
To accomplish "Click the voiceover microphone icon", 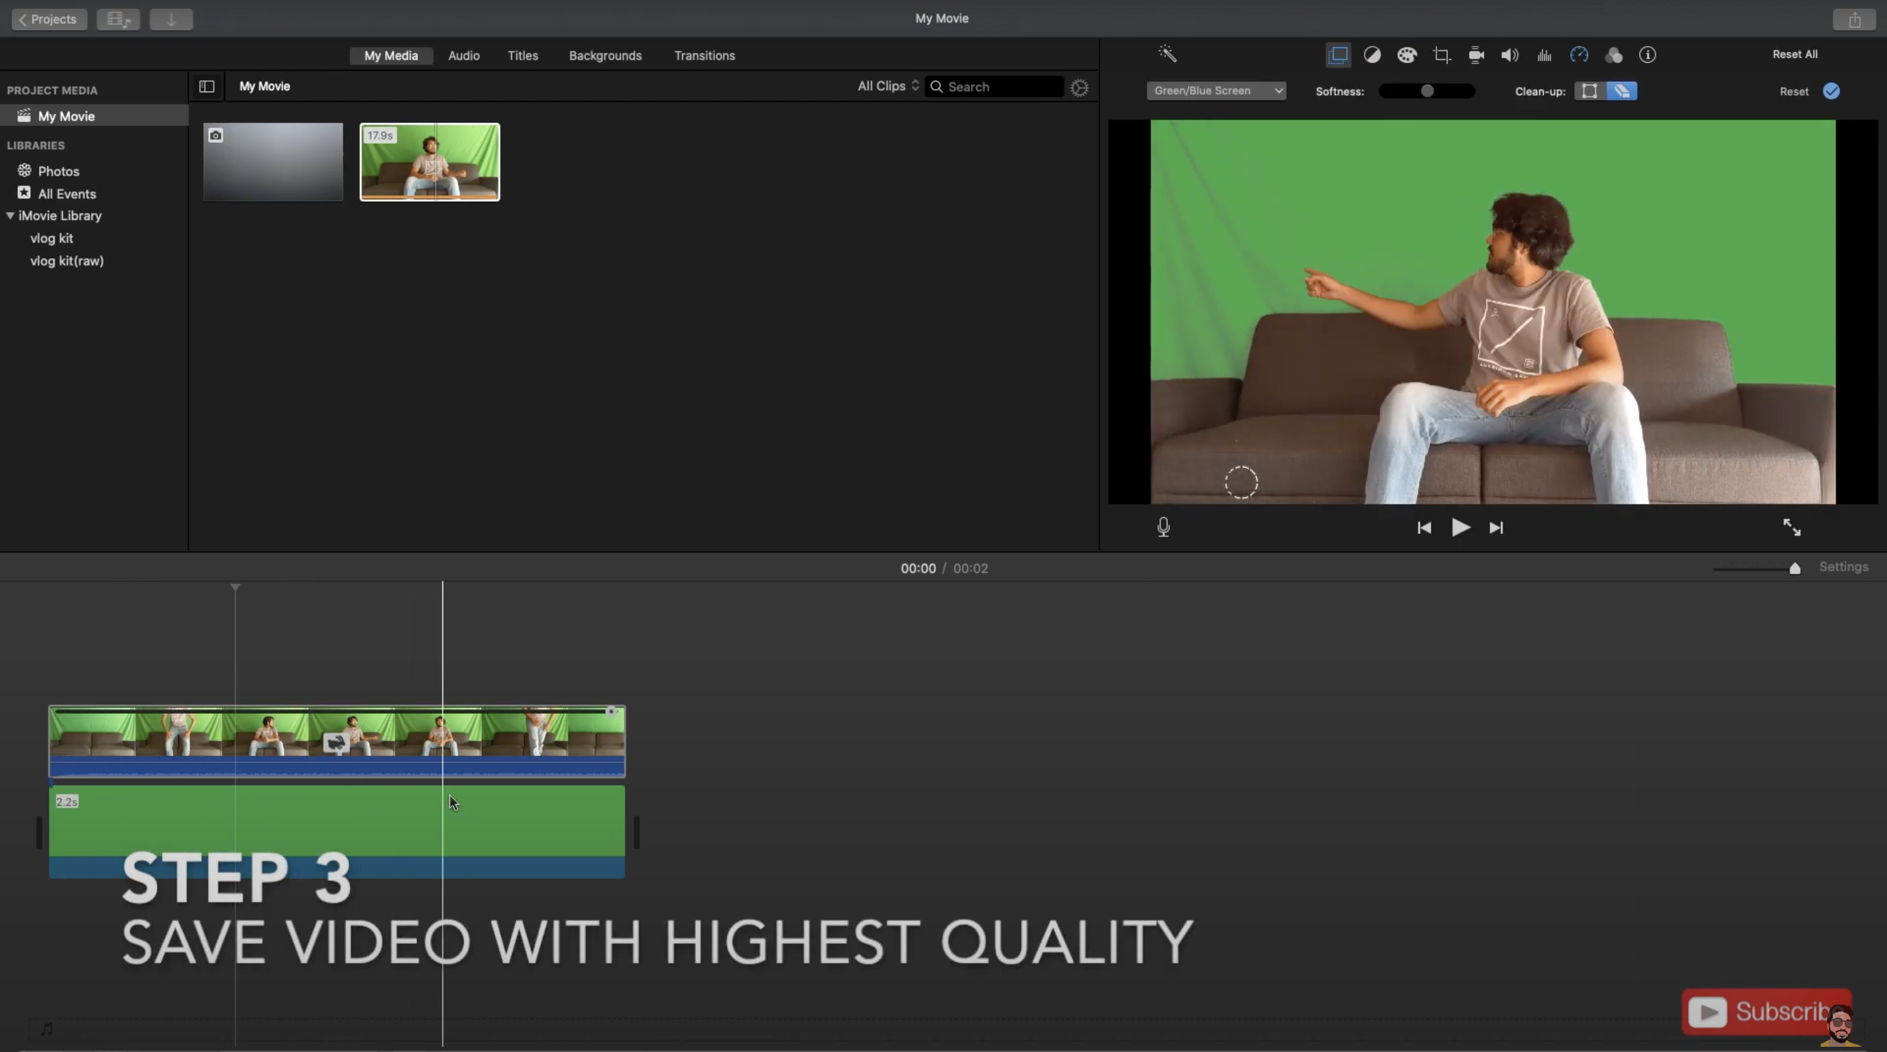I will point(1163,527).
